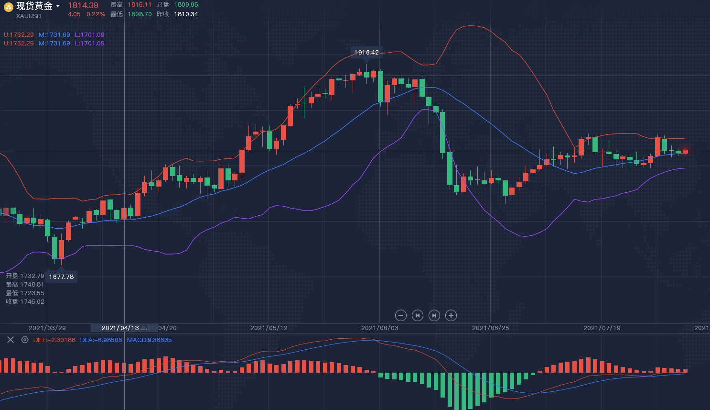The height and width of the screenshot is (410, 710).
Task: Open the 现货黄金 instrument dropdown arrow
Action: pyautogui.click(x=58, y=6)
